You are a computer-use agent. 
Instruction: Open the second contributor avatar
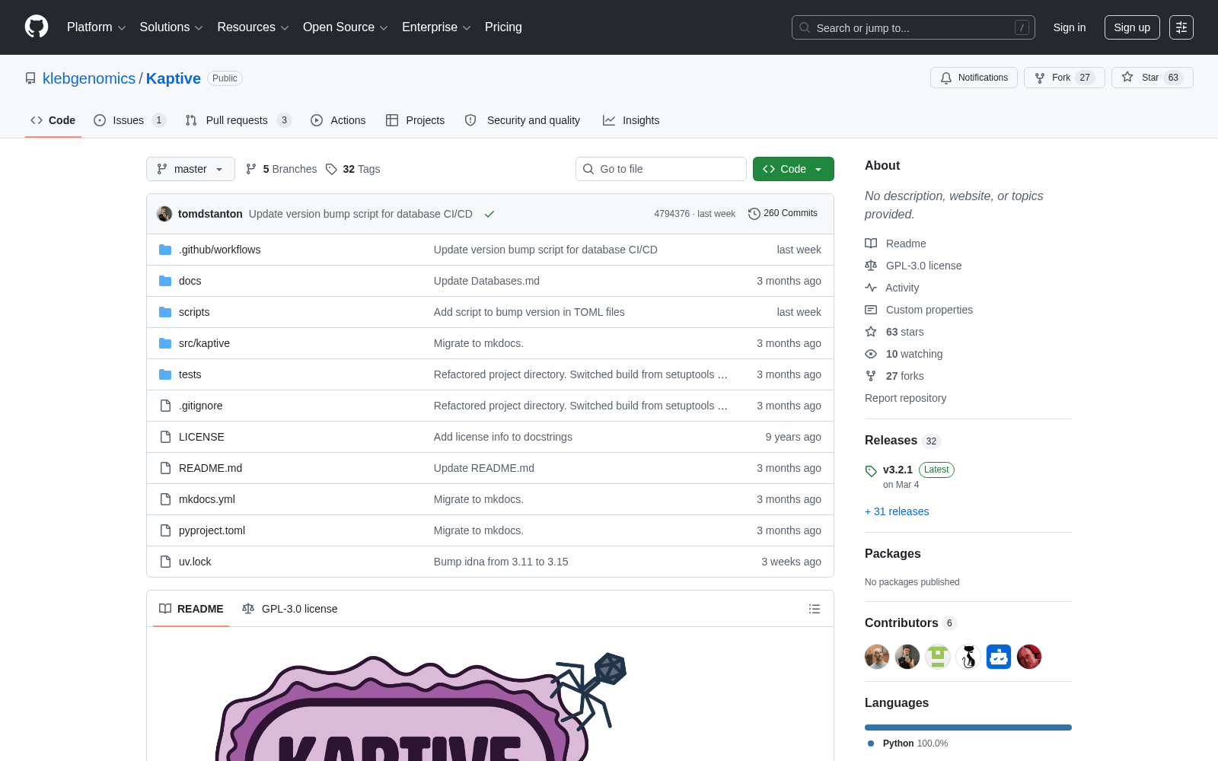[x=907, y=657]
